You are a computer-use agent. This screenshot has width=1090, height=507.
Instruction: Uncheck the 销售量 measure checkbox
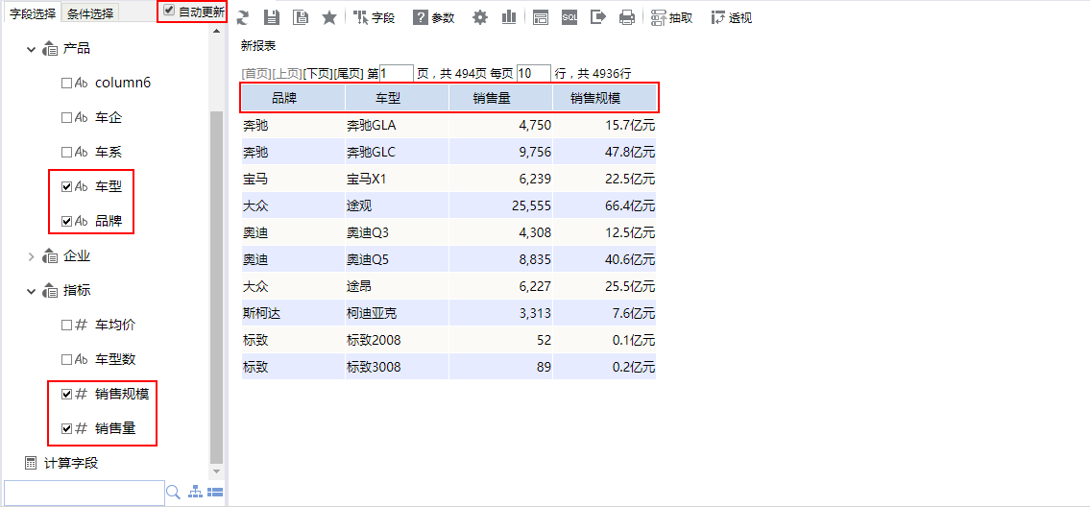66,428
